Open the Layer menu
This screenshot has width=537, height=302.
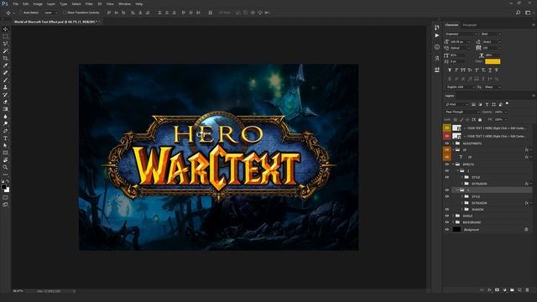50,3
